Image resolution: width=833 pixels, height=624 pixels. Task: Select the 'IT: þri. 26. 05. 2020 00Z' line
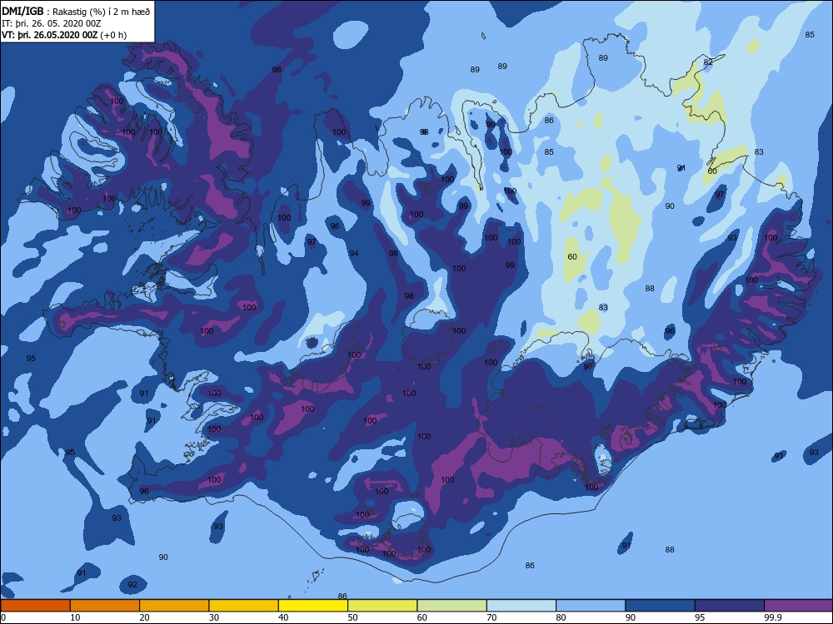(x=52, y=23)
